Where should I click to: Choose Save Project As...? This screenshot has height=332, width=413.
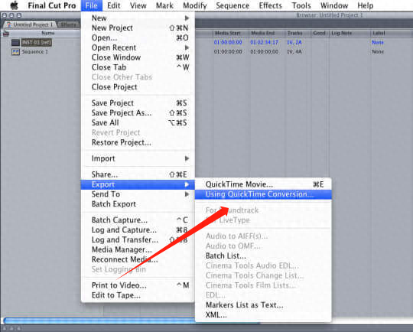click(x=138, y=112)
